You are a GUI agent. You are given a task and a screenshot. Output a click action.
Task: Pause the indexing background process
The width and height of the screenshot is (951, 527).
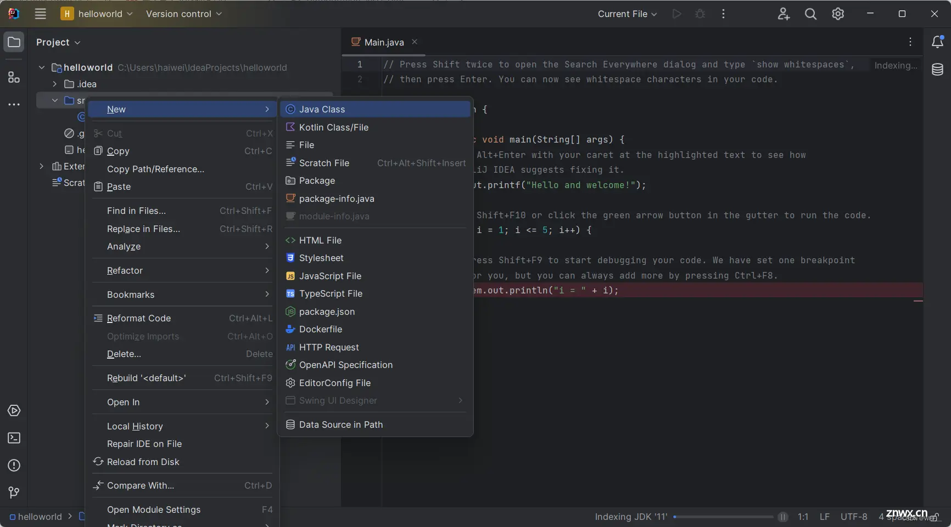pos(783,517)
